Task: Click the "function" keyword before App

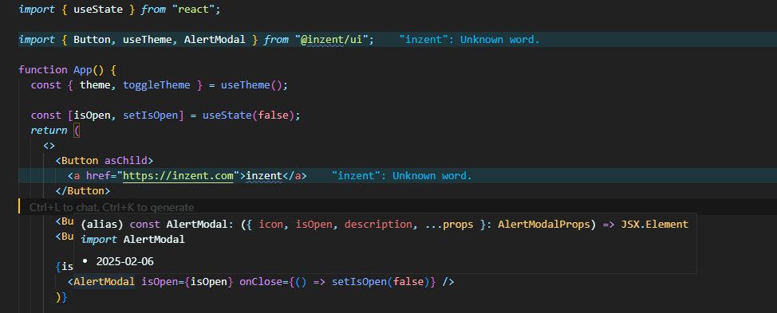Action: tap(42, 70)
